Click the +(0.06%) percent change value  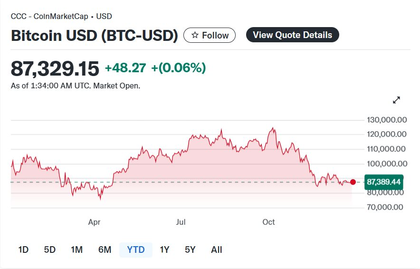(179, 68)
